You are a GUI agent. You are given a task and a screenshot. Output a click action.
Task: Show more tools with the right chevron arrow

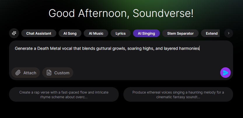[x=229, y=33]
